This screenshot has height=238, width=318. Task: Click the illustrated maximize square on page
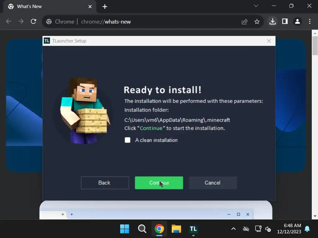click(x=238, y=214)
